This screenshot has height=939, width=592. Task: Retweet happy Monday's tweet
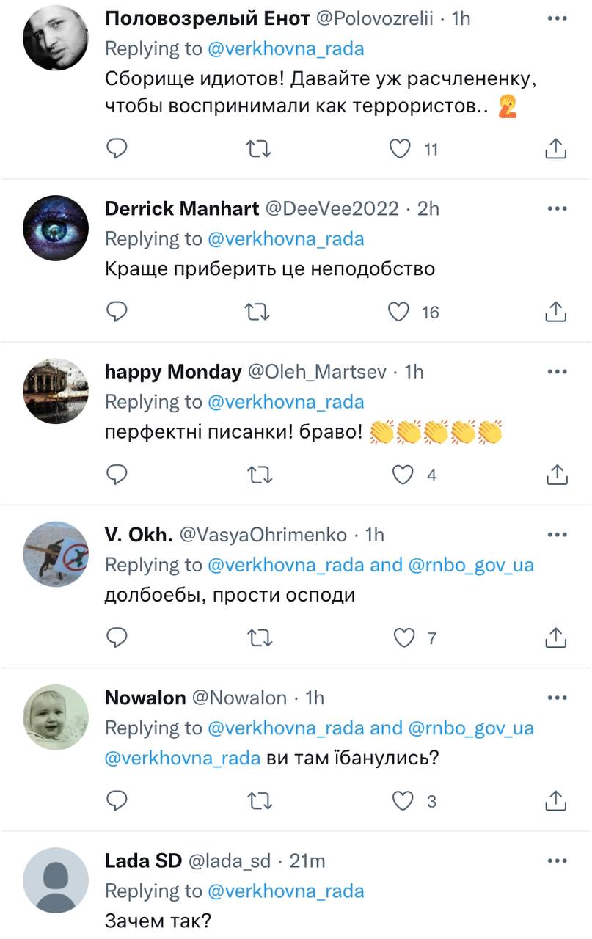click(257, 475)
